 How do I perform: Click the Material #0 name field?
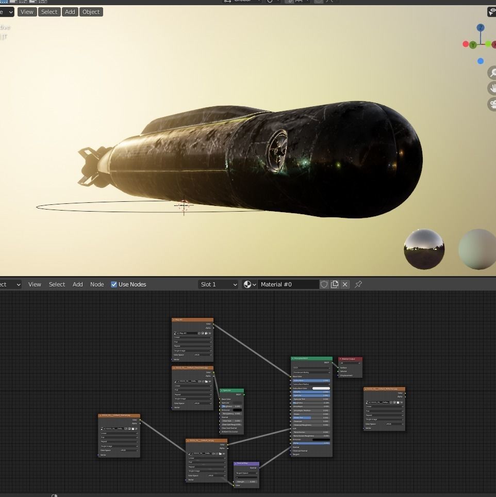(x=288, y=284)
